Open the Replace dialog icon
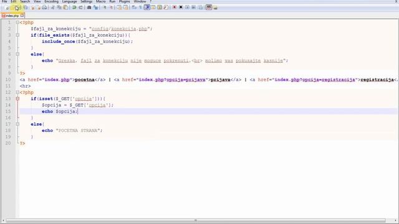This screenshot has width=399, height=224. [95, 7]
